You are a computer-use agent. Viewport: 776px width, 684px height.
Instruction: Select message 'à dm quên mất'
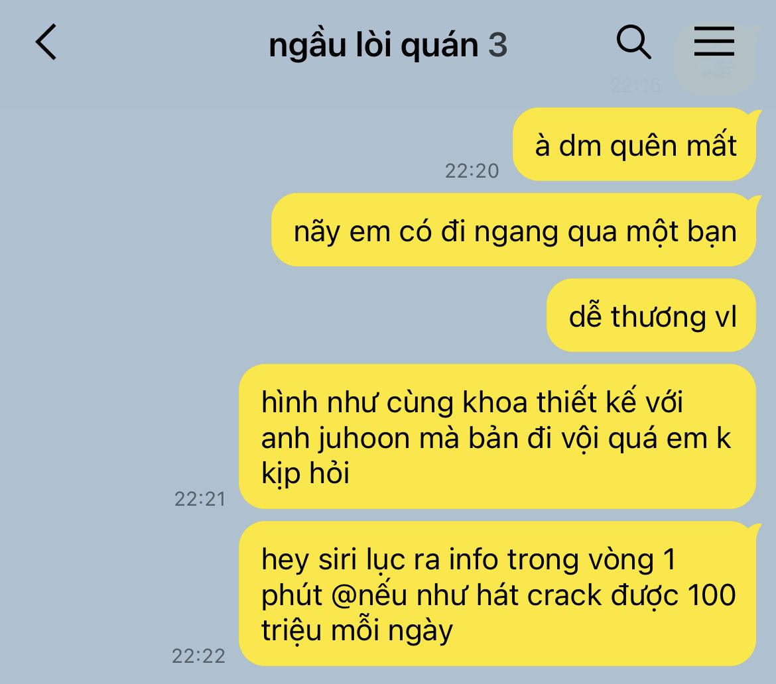coord(635,144)
